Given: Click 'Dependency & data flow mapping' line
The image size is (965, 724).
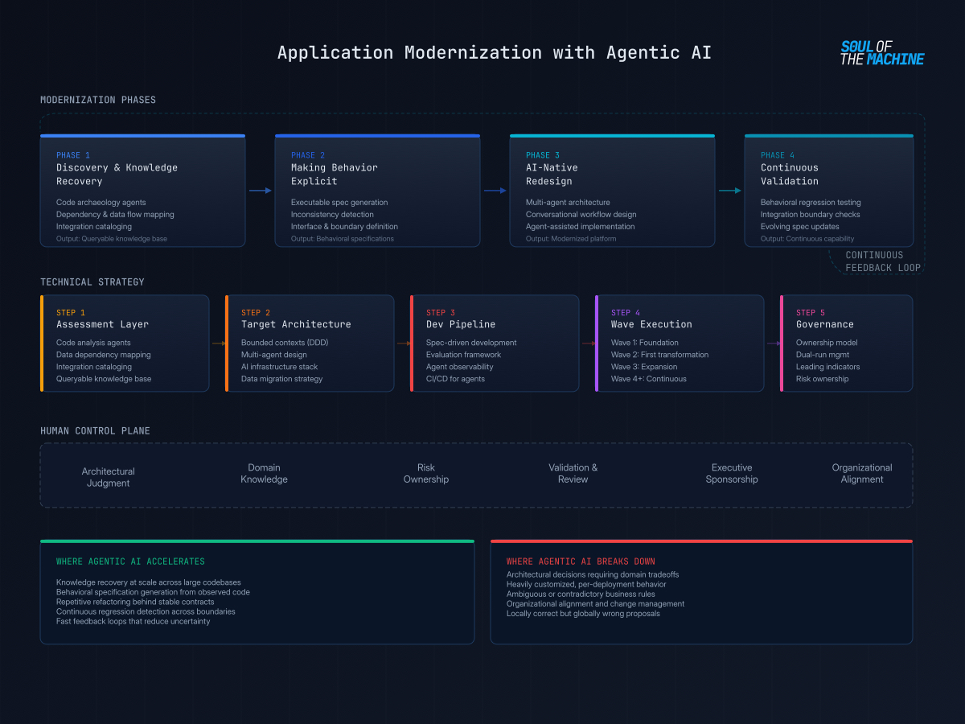Looking at the screenshot, I should (115, 215).
